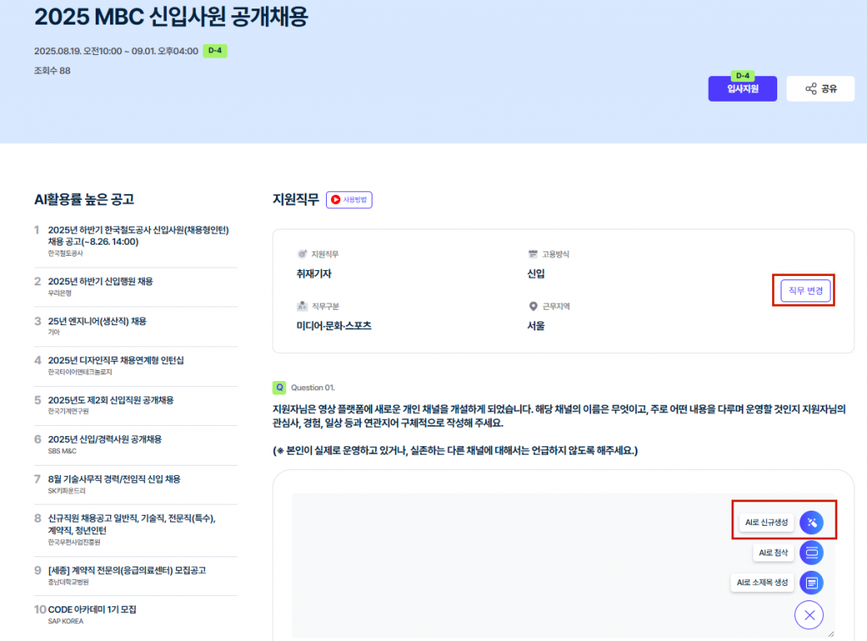867x641 pixels.
Task: Open the 2025년 하반기 신입행원 채용 posting
Action: [100, 281]
